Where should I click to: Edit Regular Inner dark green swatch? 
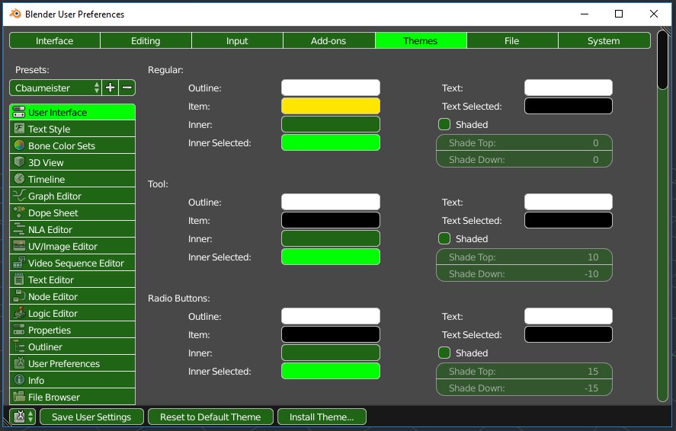331,124
